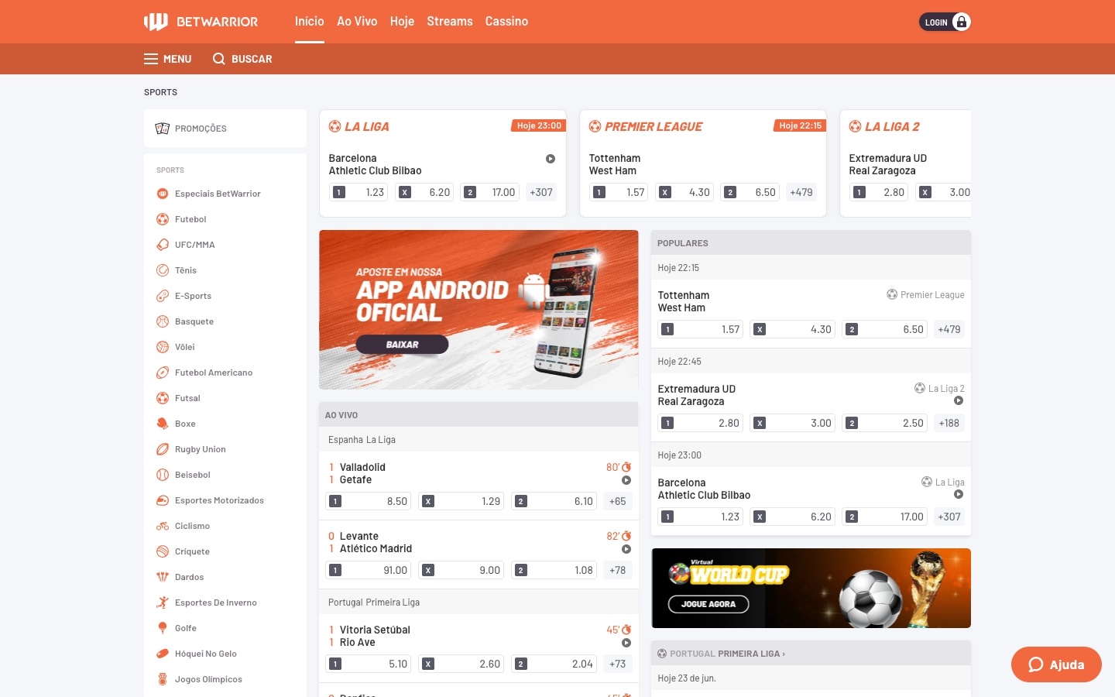Pick draw odds 1.29 for Valladolid-Getafe
The width and height of the screenshot is (1115, 697).
pyautogui.click(x=462, y=501)
